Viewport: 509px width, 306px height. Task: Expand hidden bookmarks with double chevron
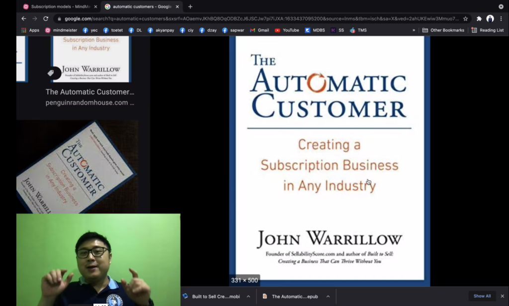coord(414,30)
